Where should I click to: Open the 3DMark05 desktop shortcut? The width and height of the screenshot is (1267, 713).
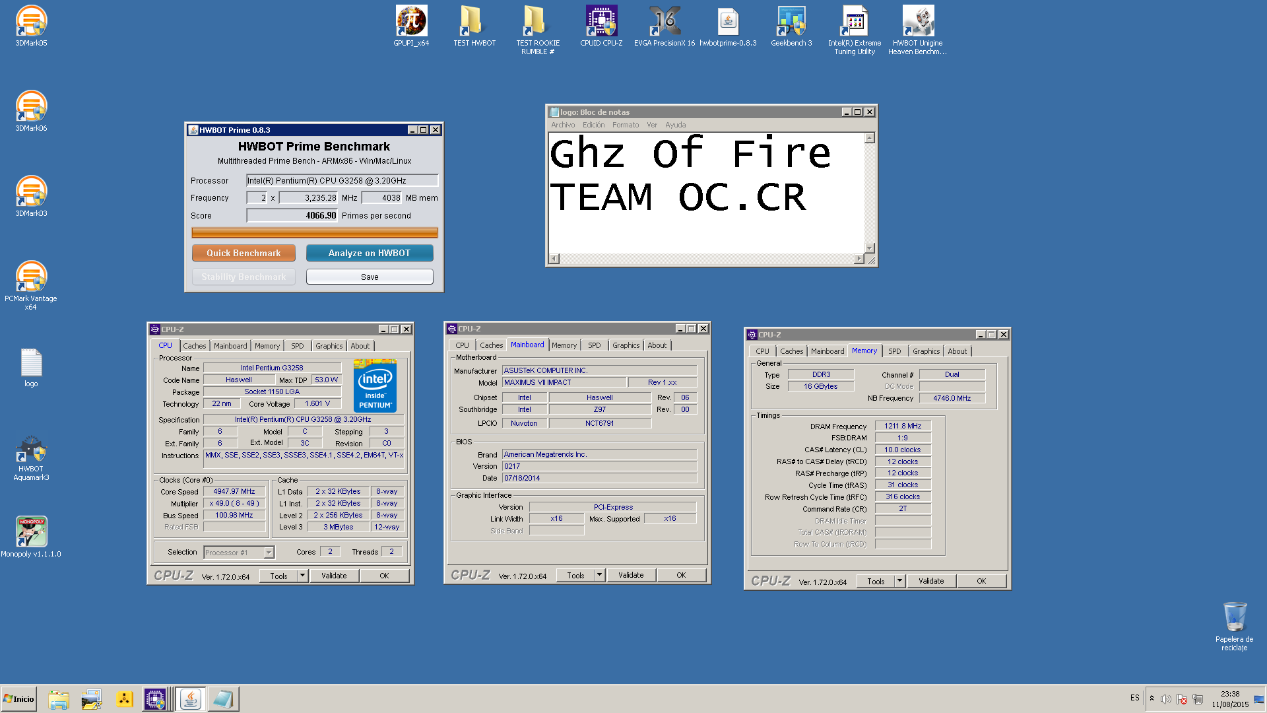coord(31,26)
